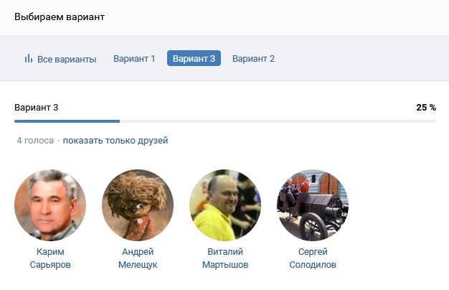Open Виталий Мартышов's avatar photo
This screenshot has height=290, width=449.
(225, 205)
